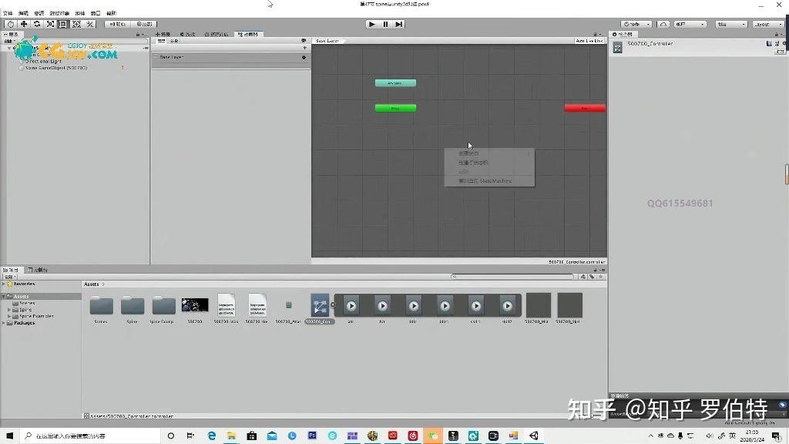This screenshot has width=789, height=444.
Task: Open the 500700_Controller in the Inspector panel
Action: 651,44
